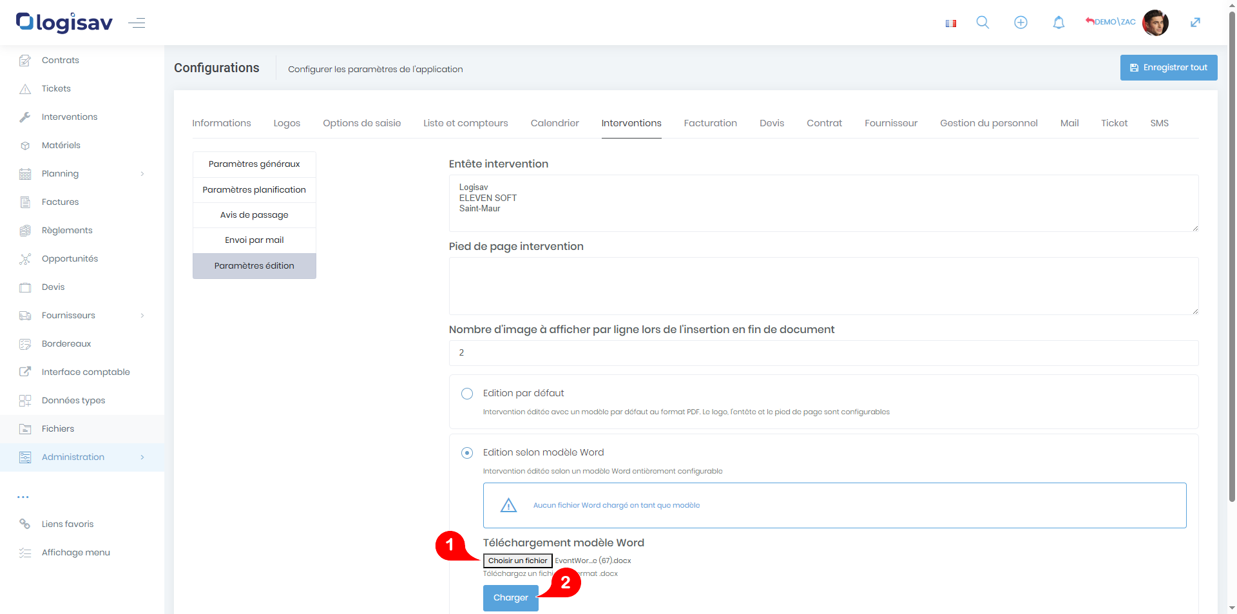Viewport: 1237px width, 614px height.
Task: Click the French flag language icon
Action: (x=950, y=23)
